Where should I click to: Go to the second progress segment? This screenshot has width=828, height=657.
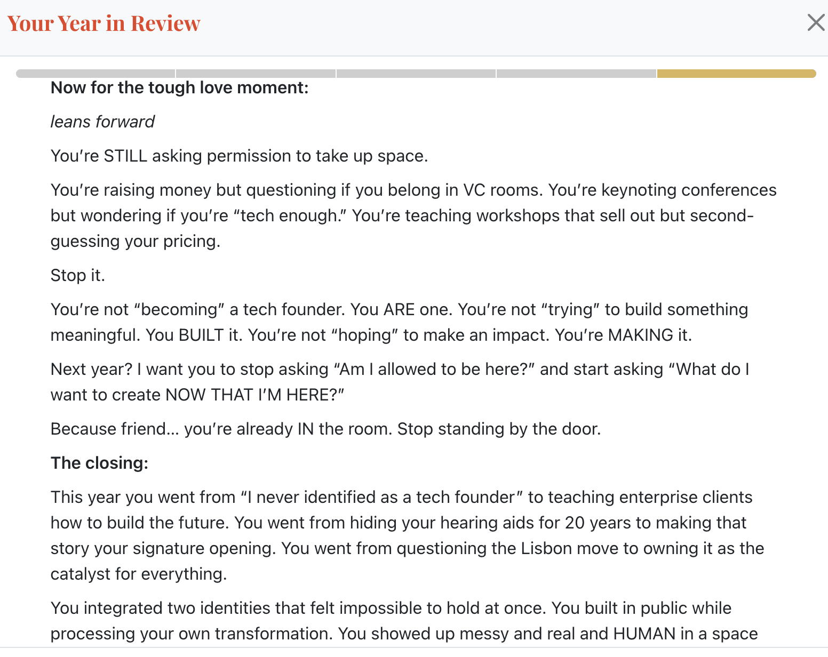256,74
